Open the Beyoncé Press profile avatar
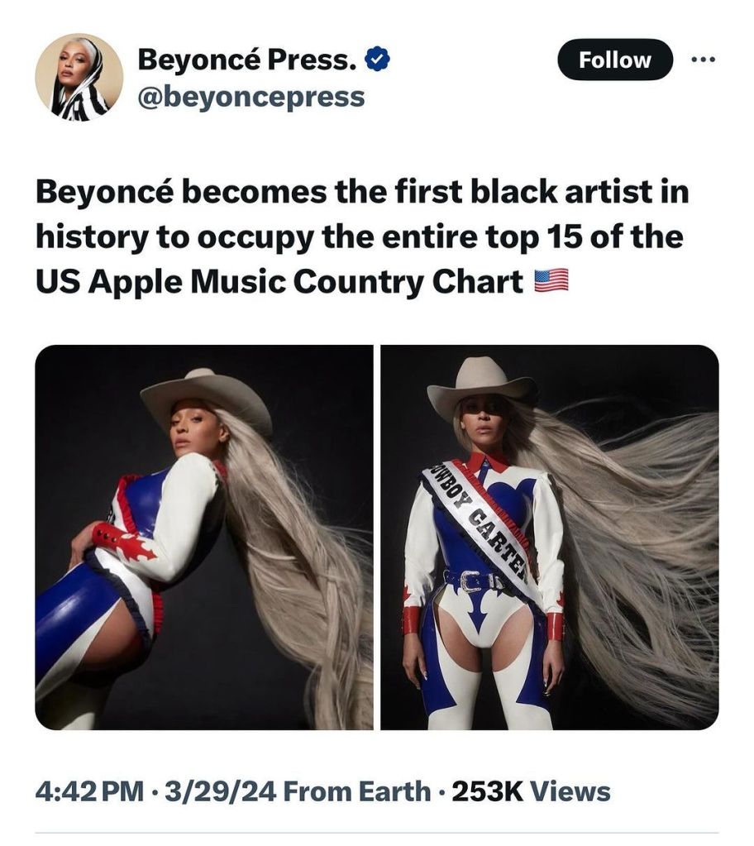The image size is (754, 846). coord(79,78)
